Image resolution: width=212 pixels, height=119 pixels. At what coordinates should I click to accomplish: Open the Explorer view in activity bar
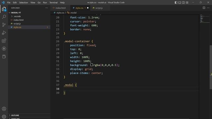pos(4,9)
